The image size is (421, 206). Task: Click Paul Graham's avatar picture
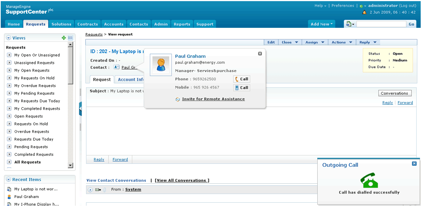pyautogui.click(x=161, y=65)
